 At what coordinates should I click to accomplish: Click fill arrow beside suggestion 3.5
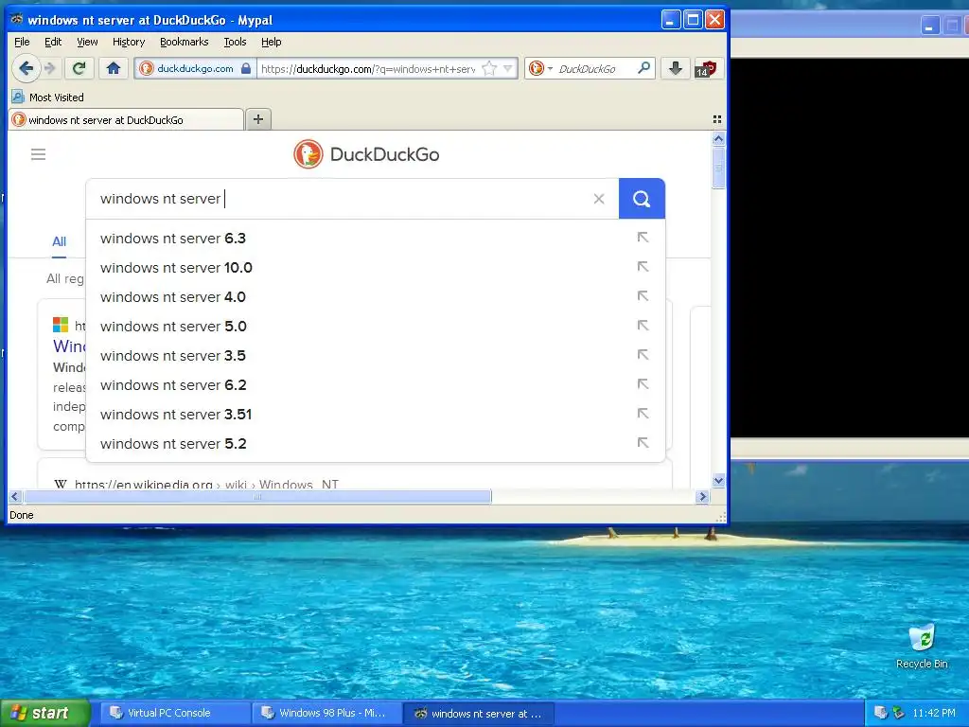point(643,355)
